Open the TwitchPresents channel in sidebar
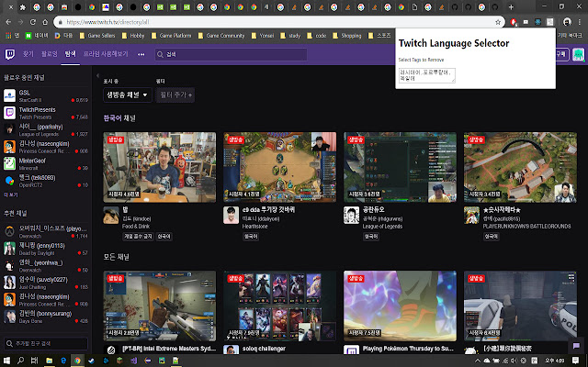The width and height of the screenshot is (588, 367). 46,113
